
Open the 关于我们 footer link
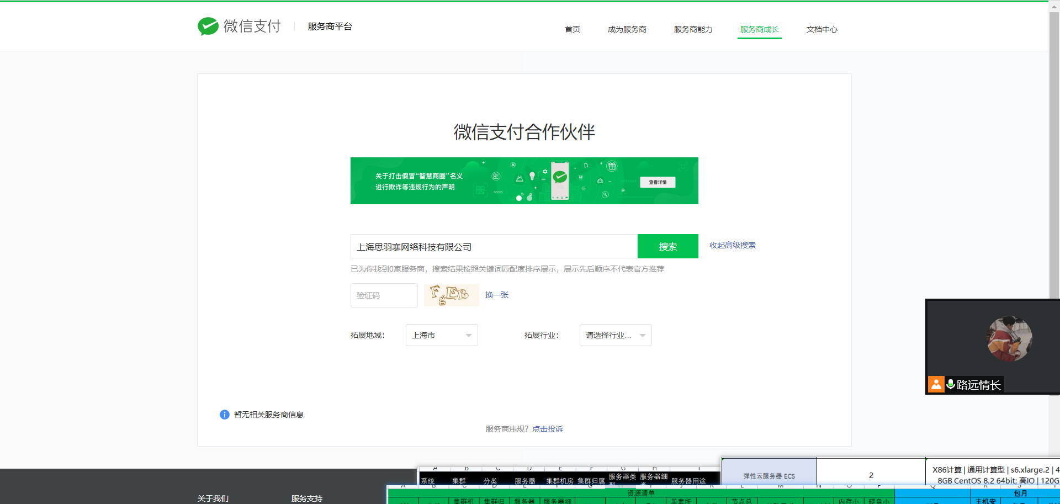213,498
